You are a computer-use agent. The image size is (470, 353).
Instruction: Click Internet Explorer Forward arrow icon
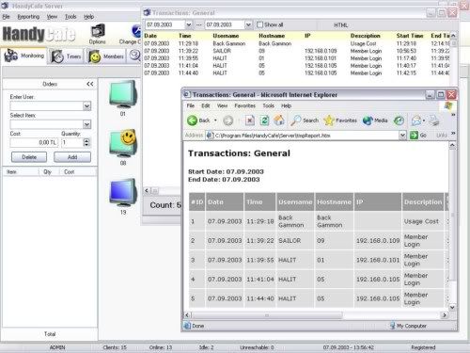click(228, 120)
